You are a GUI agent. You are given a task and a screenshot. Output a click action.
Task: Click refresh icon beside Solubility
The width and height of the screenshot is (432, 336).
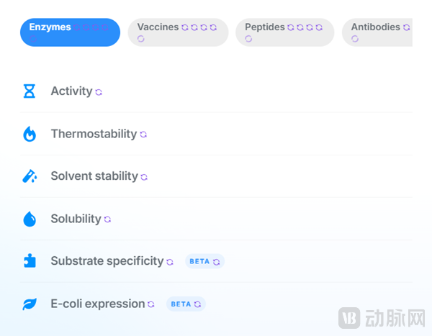click(x=107, y=219)
